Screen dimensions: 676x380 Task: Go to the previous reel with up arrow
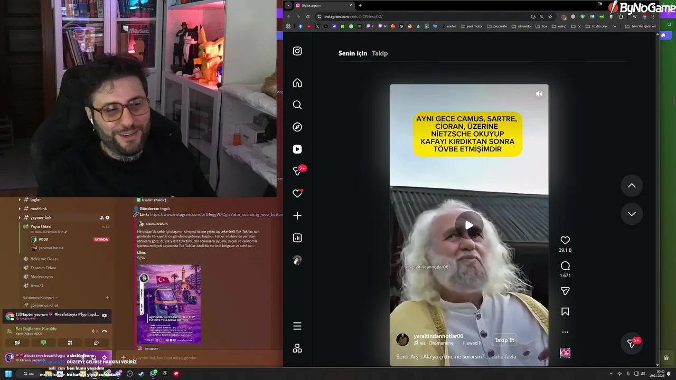click(x=632, y=186)
